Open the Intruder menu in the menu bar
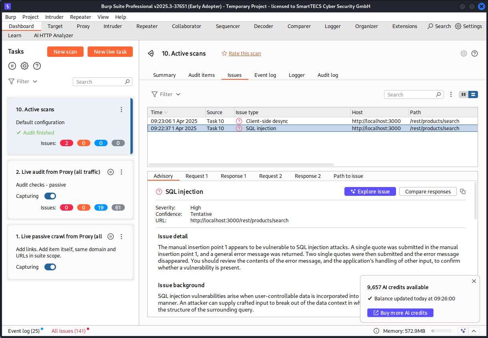Image resolution: width=488 pixels, height=338 pixels. (54, 17)
